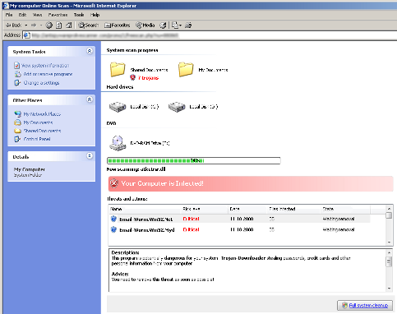Click the History icon in toolbar
Screen dimensions: 397x314
tap(163, 25)
